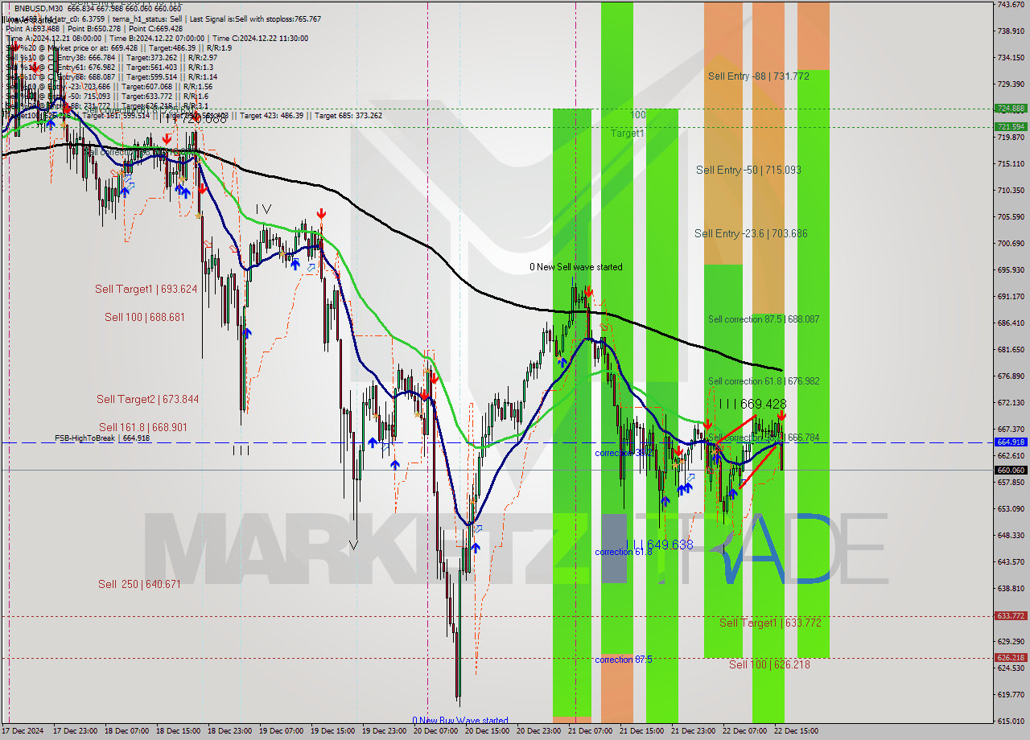Click the 'Sell Target1 | 633.772' label
Viewport: 1030px width, 740px height.
tap(770, 623)
